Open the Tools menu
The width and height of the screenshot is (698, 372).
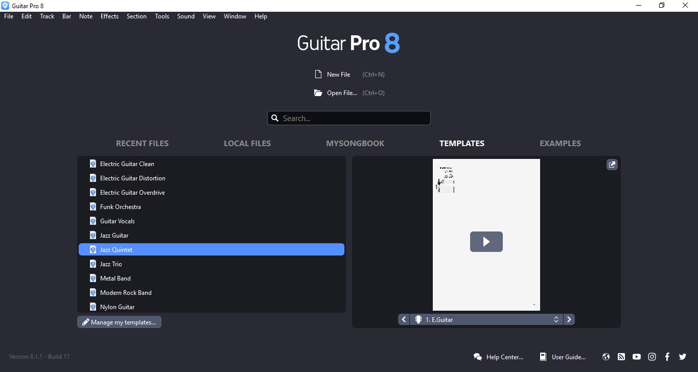click(x=162, y=16)
